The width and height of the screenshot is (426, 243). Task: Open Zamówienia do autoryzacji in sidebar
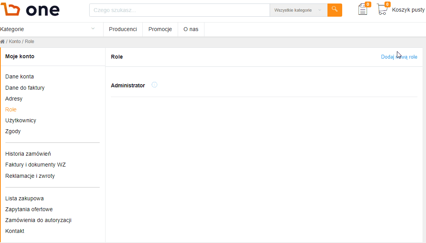pos(38,220)
